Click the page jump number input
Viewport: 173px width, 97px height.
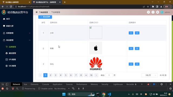tap(109, 75)
